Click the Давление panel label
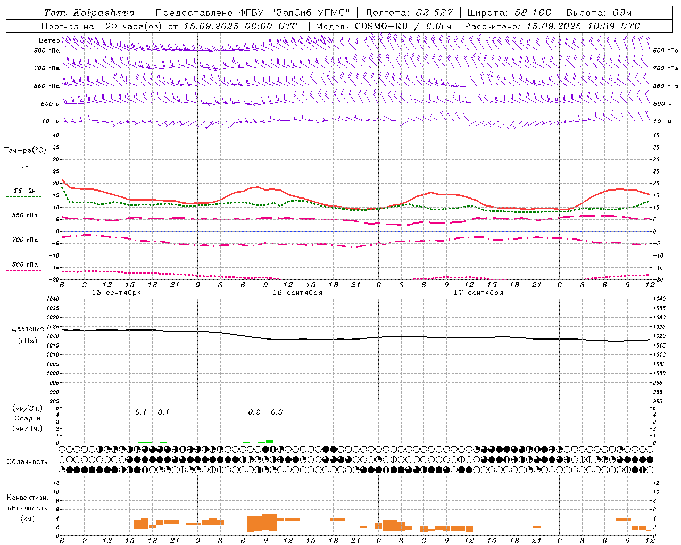 (x=28, y=329)
